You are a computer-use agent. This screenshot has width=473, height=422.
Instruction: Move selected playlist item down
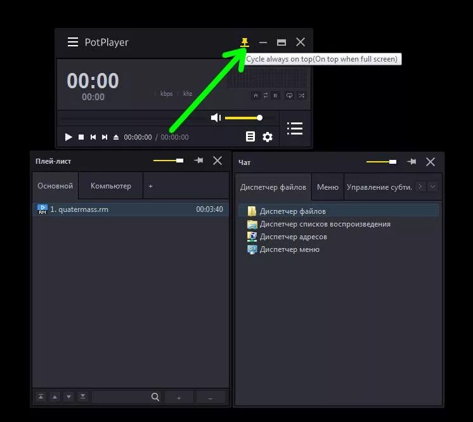pyautogui.click(x=68, y=397)
